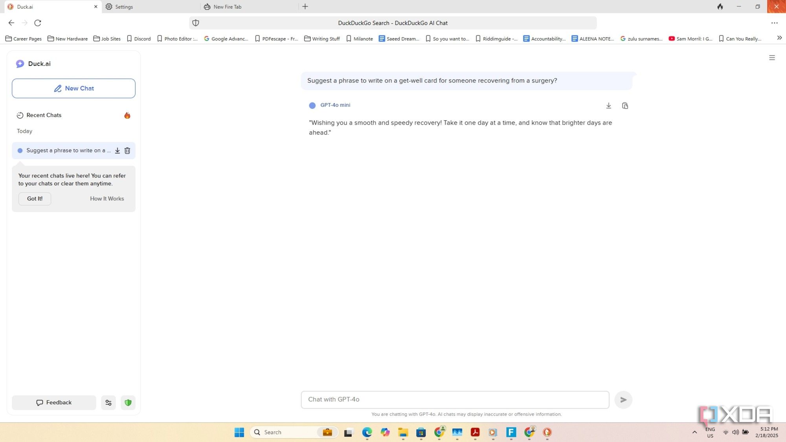Open Copilot from the taskbar

[x=385, y=432]
